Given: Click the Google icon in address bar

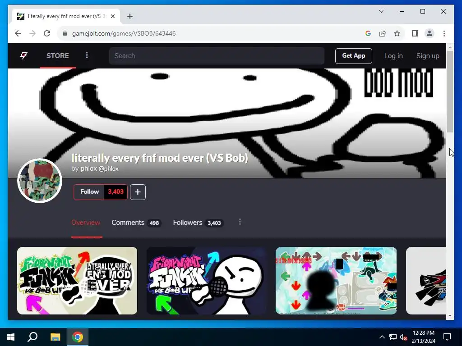Looking at the screenshot, I should pyautogui.click(x=368, y=33).
